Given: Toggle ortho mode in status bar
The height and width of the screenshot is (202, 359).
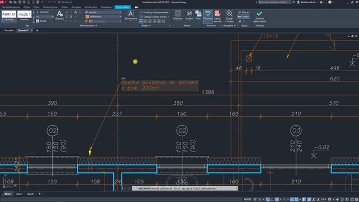Looking at the screenshot, I should point(272,200).
